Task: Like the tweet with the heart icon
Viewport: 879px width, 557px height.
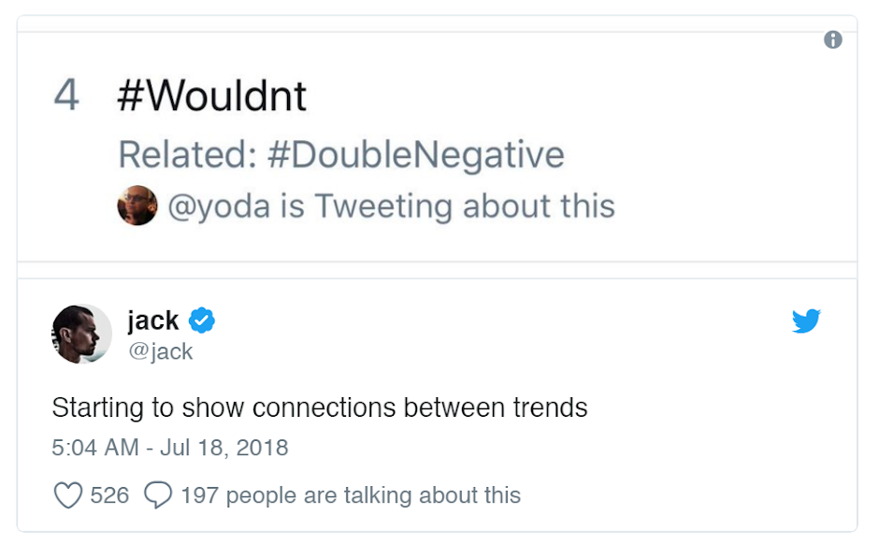Action: [67, 494]
